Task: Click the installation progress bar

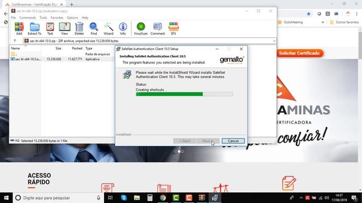Action: [184, 94]
